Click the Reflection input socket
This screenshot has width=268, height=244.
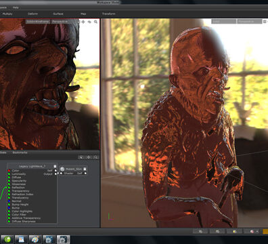tap(9, 188)
